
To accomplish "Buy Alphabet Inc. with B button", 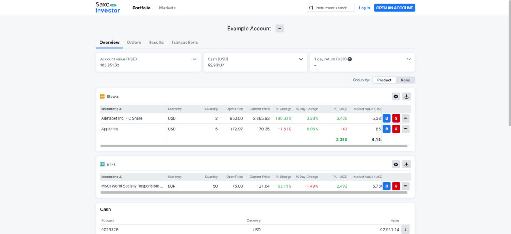I will tap(387, 118).
